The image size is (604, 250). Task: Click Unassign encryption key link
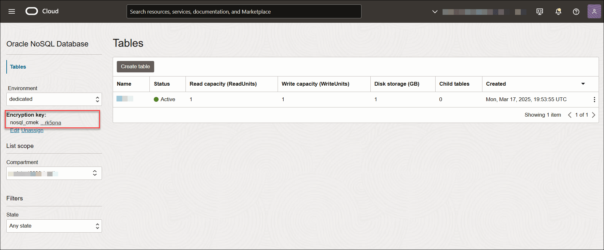[32, 130]
